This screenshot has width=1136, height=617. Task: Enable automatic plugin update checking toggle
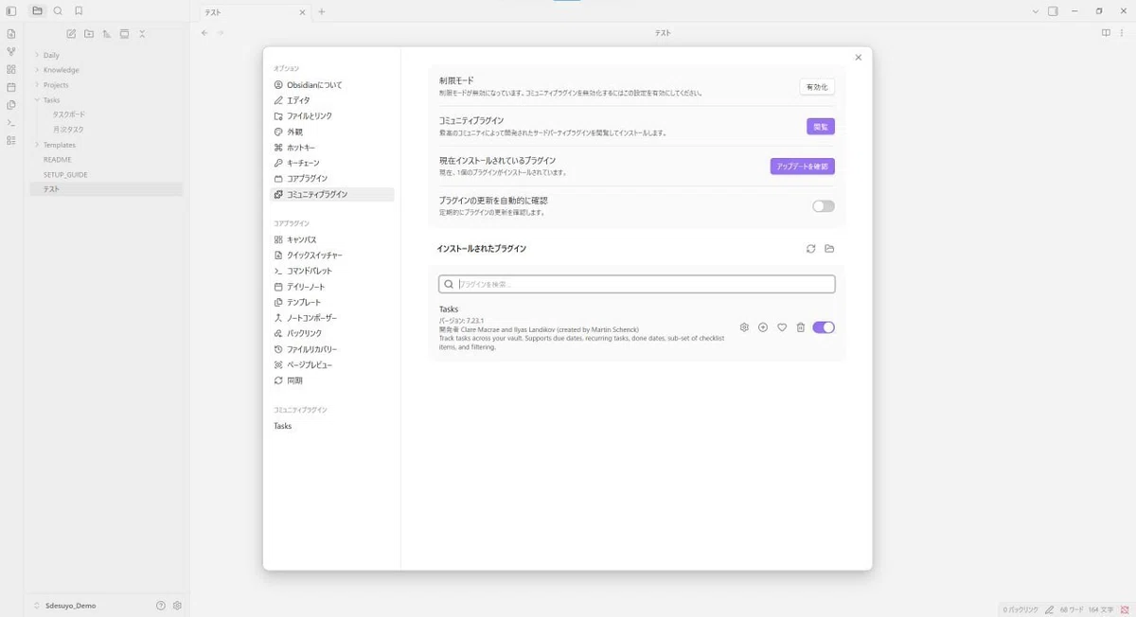(x=824, y=206)
